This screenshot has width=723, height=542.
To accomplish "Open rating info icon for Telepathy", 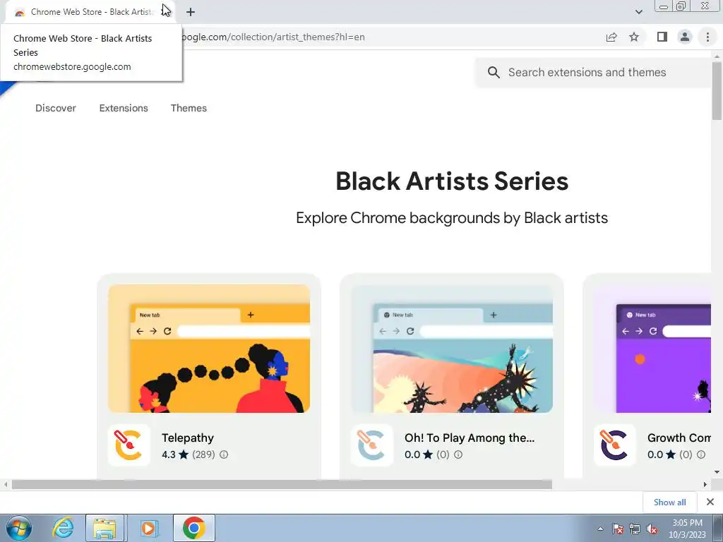I will pyautogui.click(x=224, y=454).
